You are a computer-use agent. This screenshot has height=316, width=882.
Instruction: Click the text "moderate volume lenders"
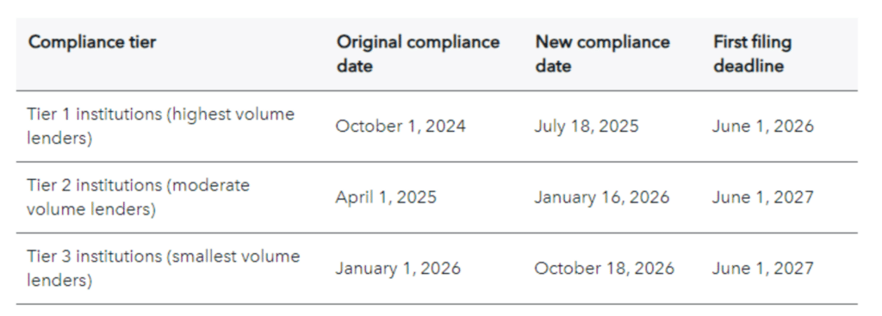tap(139, 197)
